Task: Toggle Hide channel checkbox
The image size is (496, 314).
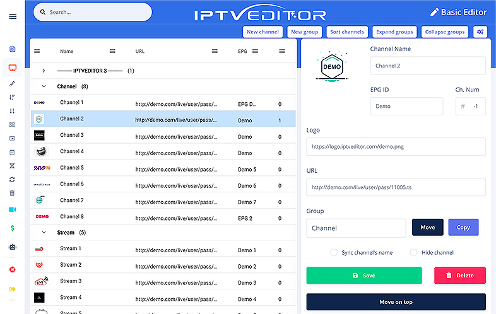Action: pos(413,252)
